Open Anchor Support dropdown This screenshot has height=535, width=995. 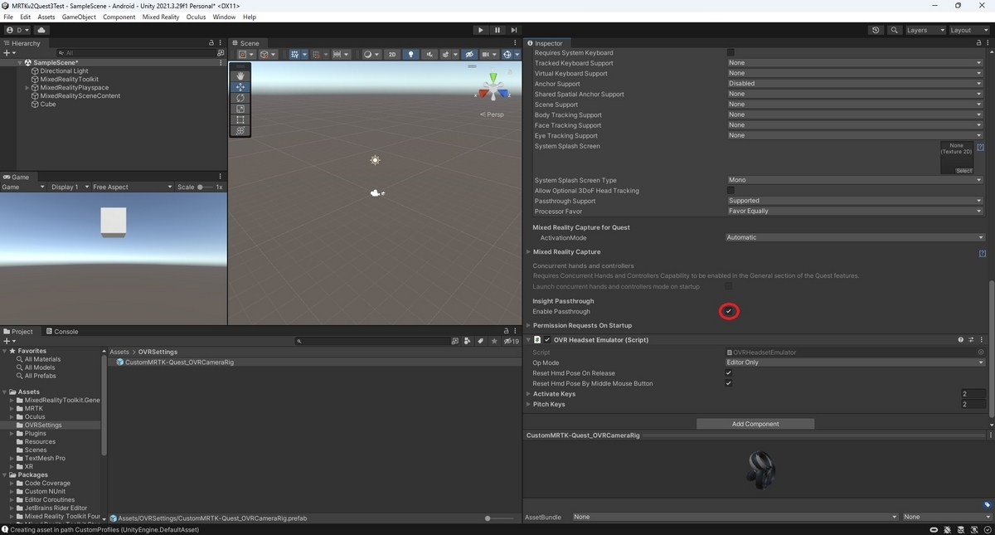855,84
